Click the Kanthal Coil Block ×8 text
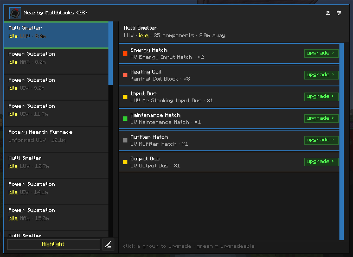Image resolution: width=353 pixels, height=257 pixels. (160, 79)
